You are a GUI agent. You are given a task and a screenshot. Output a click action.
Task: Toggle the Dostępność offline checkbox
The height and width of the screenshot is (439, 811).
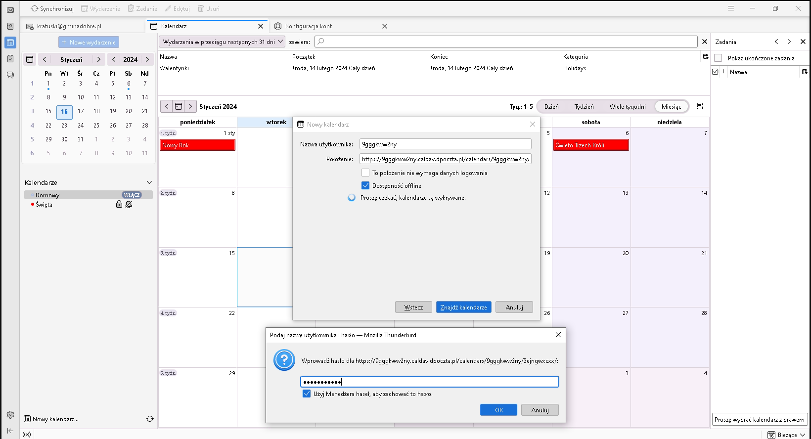click(365, 186)
